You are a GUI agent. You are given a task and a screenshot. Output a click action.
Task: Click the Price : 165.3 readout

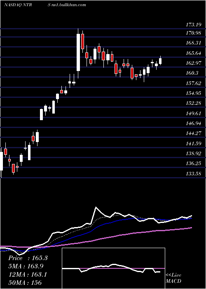click(28, 258)
